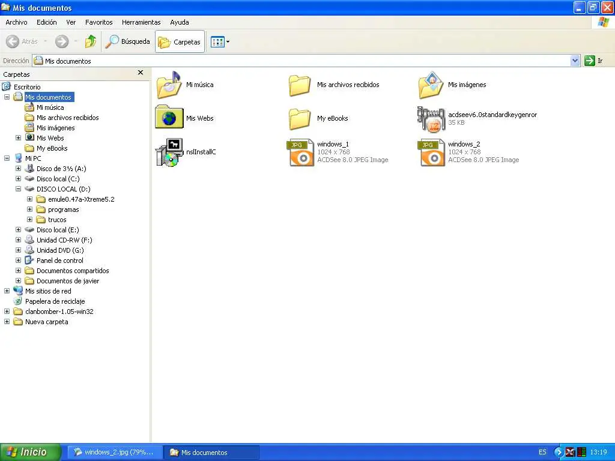Click the Atrás back button
The width and height of the screenshot is (615, 461).
22,41
